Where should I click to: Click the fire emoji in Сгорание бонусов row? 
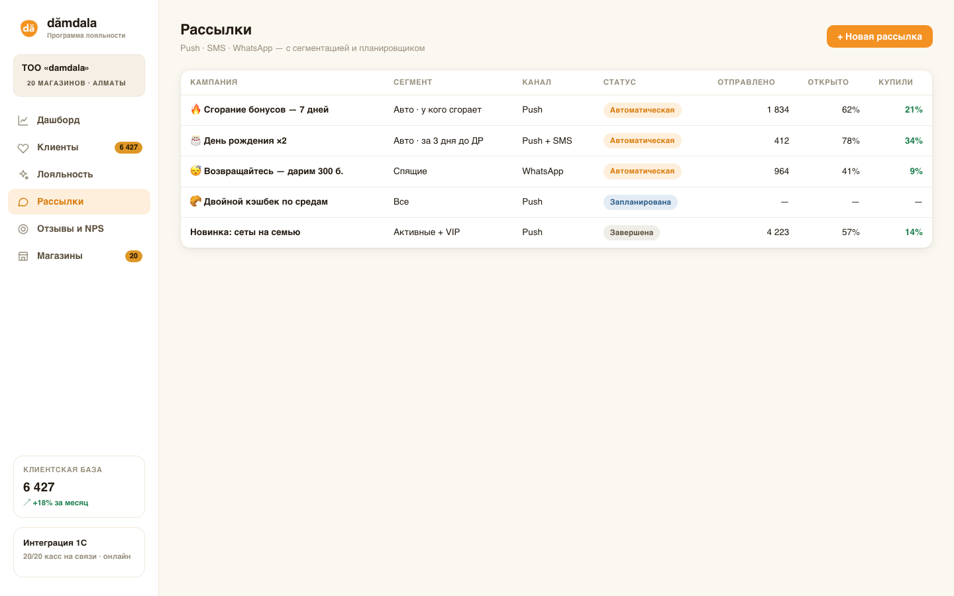click(195, 109)
